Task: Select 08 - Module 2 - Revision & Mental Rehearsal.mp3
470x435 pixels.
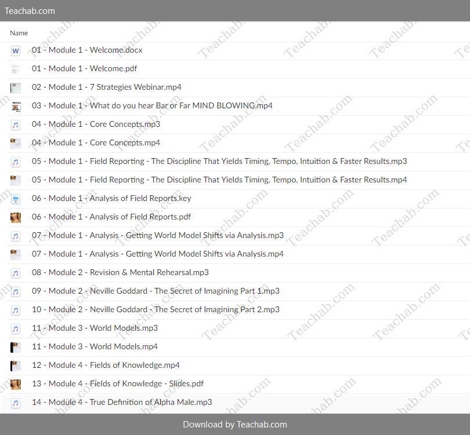Action: click(120, 273)
